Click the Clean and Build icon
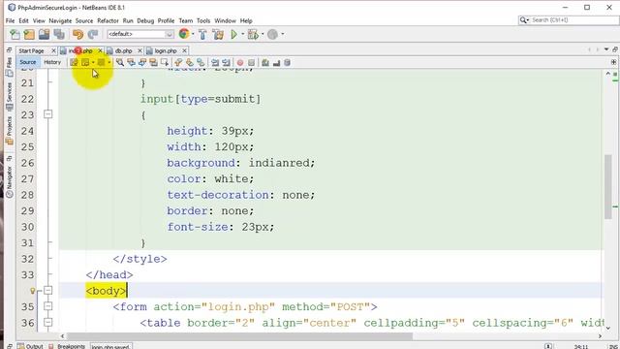Image resolution: width=620 pixels, height=349 pixels. [x=218, y=35]
